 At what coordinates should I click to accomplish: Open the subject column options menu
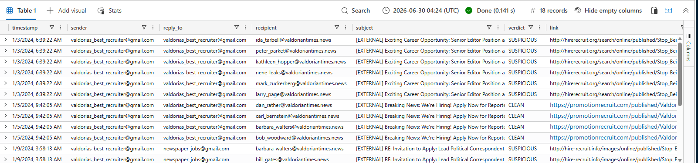(498, 27)
